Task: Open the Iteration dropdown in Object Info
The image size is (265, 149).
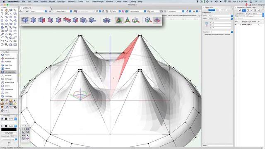Action: (221, 32)
